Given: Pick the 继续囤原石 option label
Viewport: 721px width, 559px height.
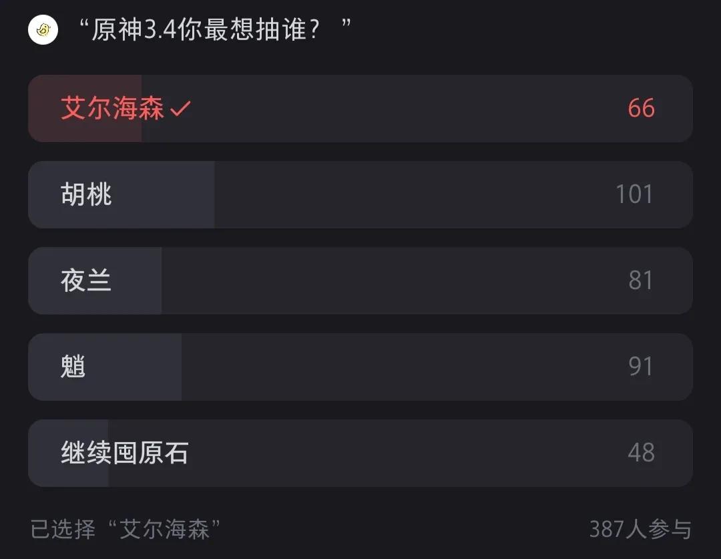Looking at the screenshot, I should tap(125, 453).
